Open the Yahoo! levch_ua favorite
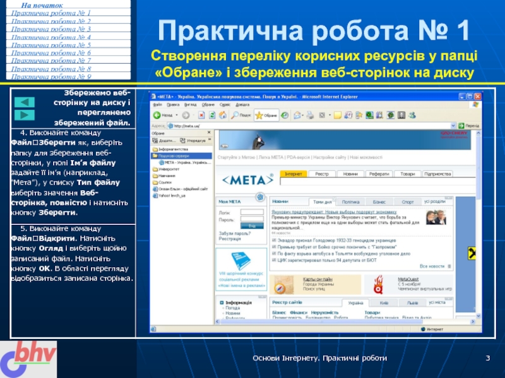 pos(169,195)
